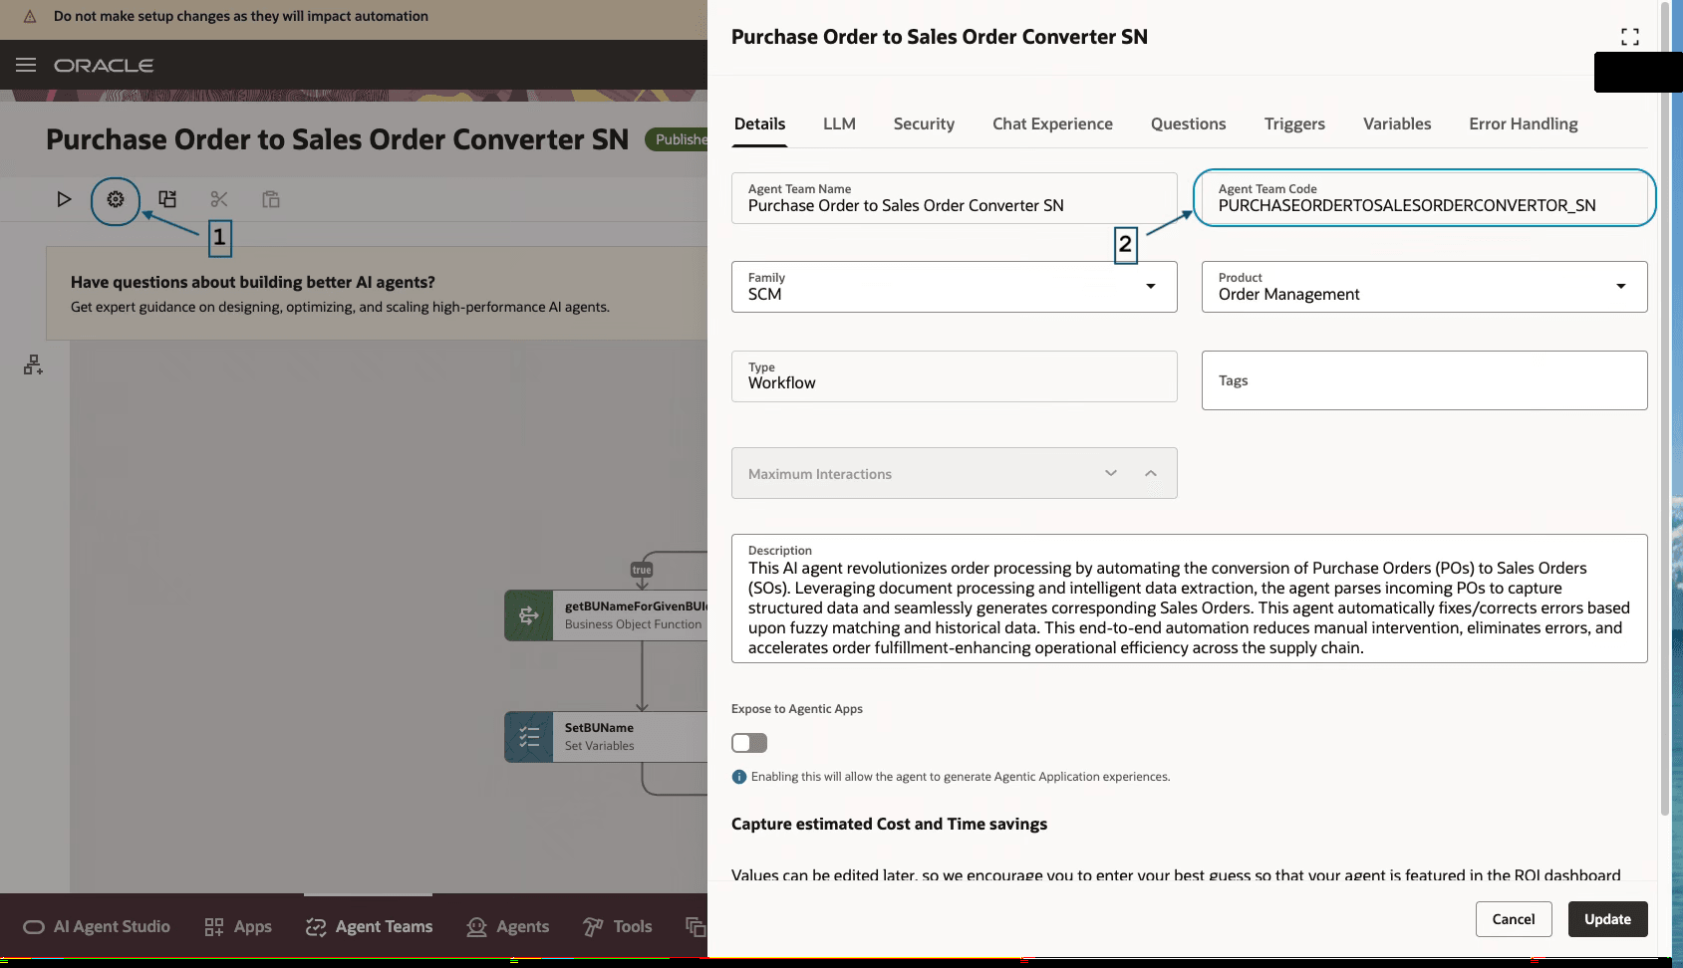Click the Tags input field
Viewport: 1683px width, 968px height.
tap(1424, 380)
